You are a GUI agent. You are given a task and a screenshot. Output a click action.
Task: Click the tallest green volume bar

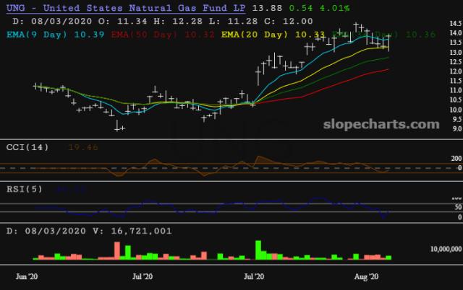258,250
